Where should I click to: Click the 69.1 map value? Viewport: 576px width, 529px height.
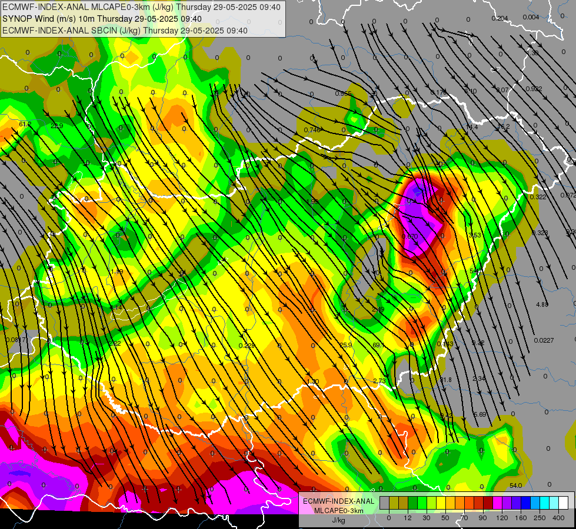coord(378,345)
